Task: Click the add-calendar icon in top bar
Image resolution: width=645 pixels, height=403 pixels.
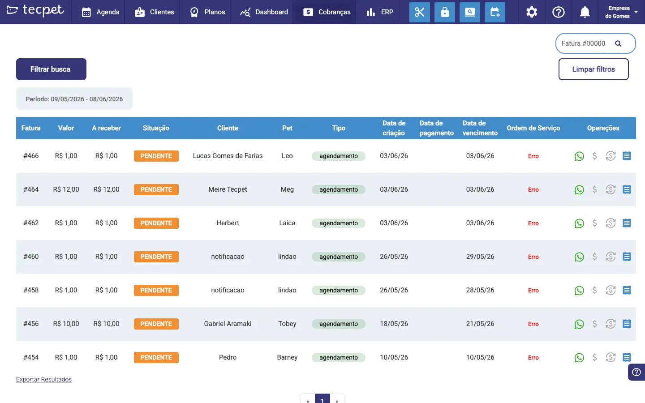Action: (495, 12)
